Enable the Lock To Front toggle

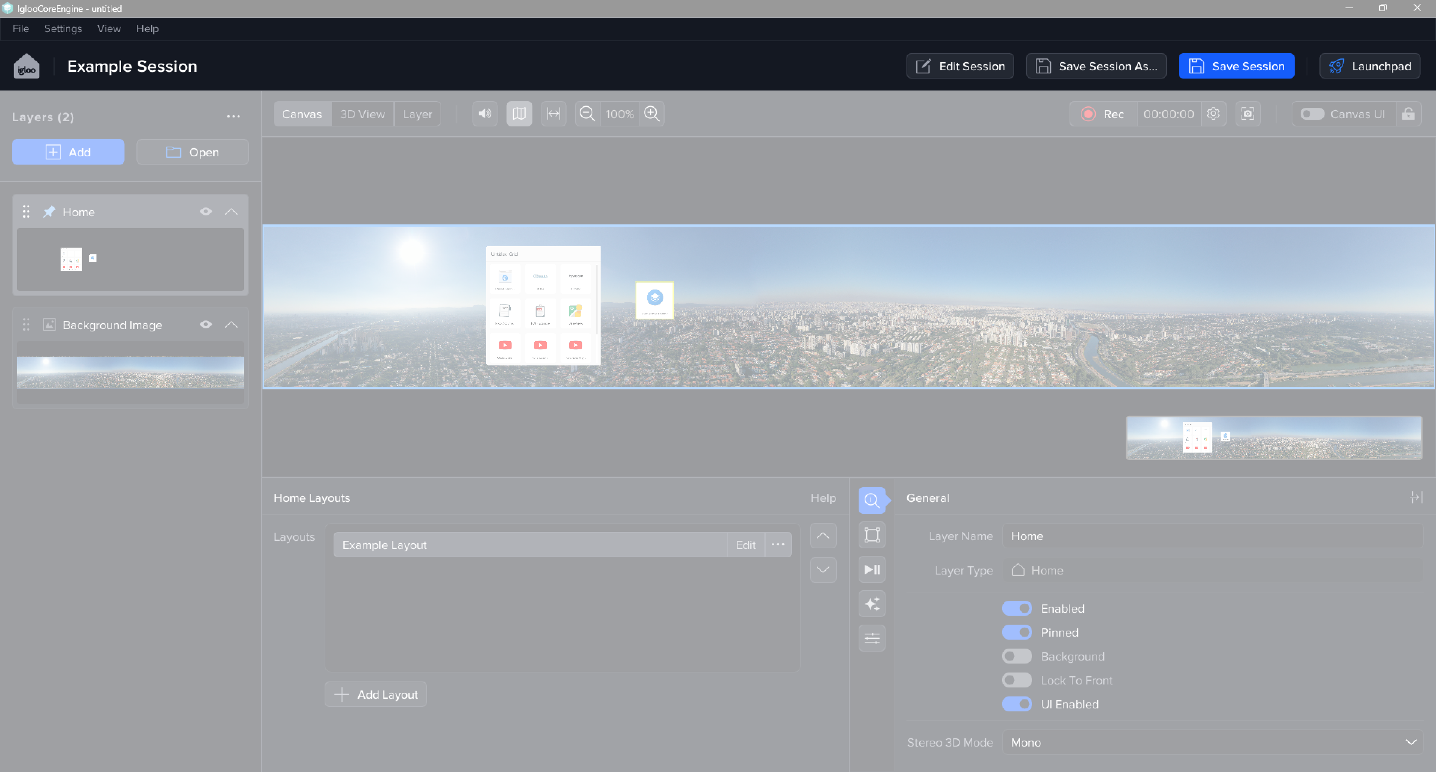click(1017, 680)
